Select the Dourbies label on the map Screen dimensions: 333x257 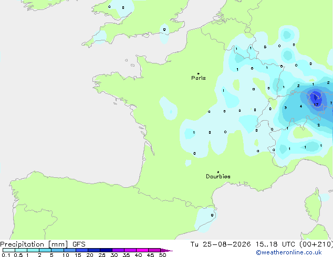click(218, 176)
